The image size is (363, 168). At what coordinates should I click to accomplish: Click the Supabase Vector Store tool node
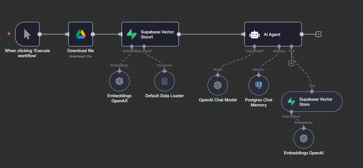click(311, 102)
